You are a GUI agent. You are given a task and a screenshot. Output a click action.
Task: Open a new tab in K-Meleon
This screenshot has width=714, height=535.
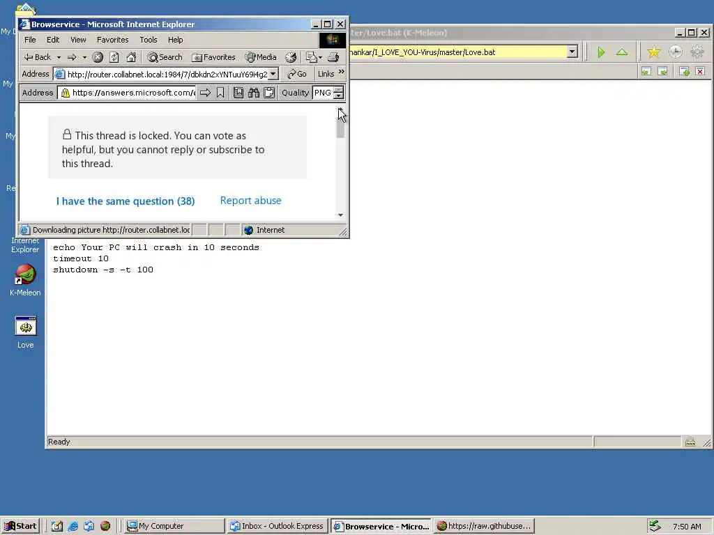click(684, 71)
